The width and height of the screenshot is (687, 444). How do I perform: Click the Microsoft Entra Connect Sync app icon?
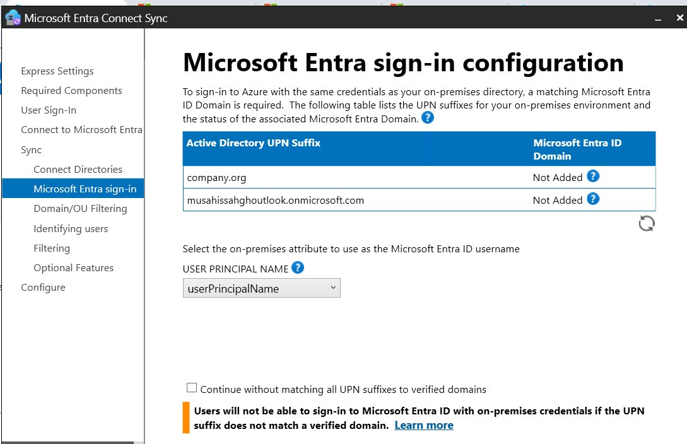(13, 18)
